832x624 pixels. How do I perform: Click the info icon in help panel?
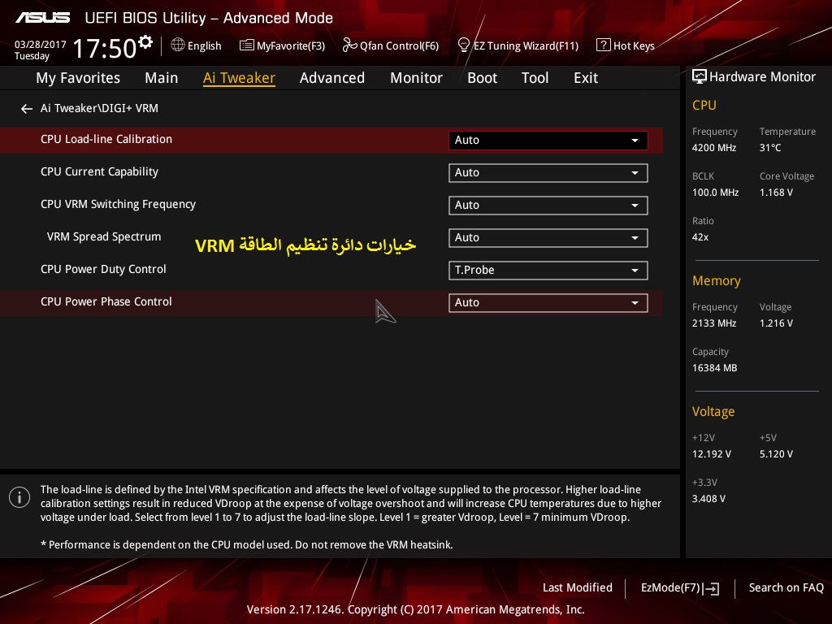[x=19, y=497]
